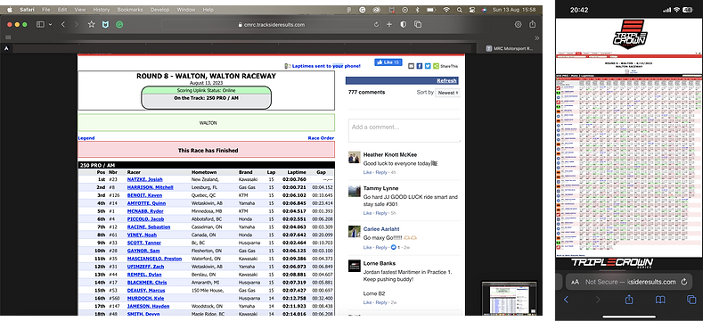
Task: Tap the Triple Crown logo on the iPhone page
Action: [629, 33]
